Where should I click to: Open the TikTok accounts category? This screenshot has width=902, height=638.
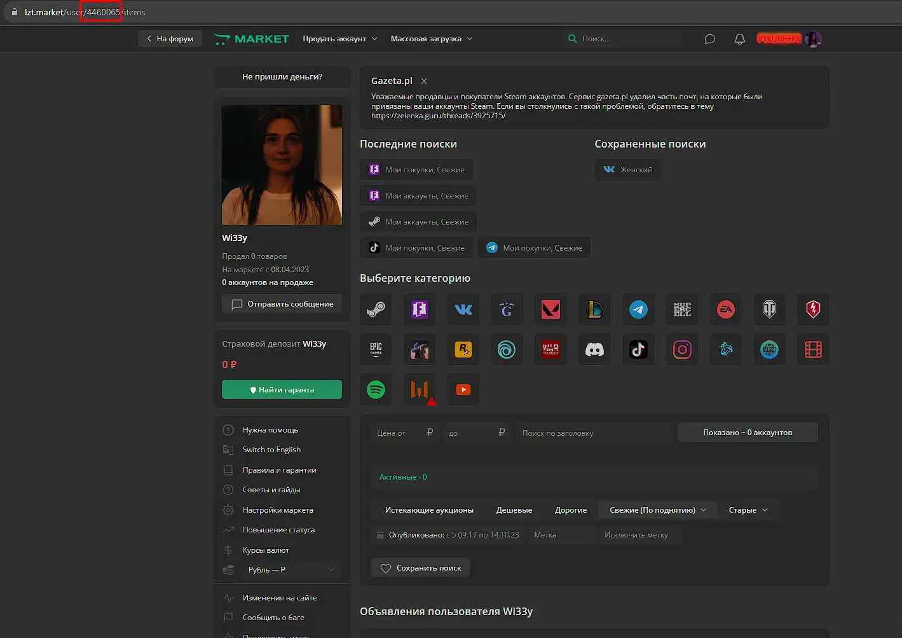(x=638, y=349)
